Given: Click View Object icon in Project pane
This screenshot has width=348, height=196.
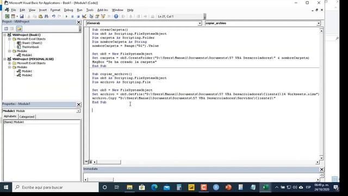Looking at the screenshot, I should [x=12, y=28].
